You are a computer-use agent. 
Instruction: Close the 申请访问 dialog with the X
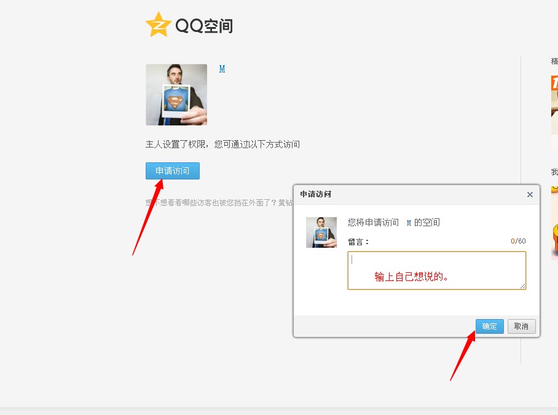coord(530,194)
